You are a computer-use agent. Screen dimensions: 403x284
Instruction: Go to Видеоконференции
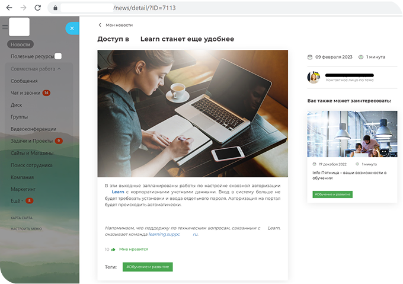[33, 129]
